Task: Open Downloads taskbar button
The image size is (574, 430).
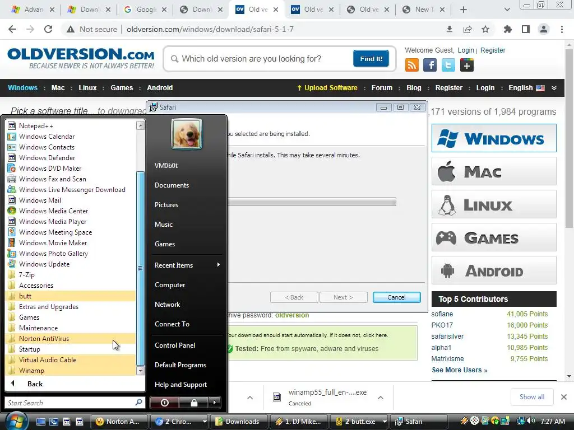Action: pyautogui.click(x=238, y=421)
